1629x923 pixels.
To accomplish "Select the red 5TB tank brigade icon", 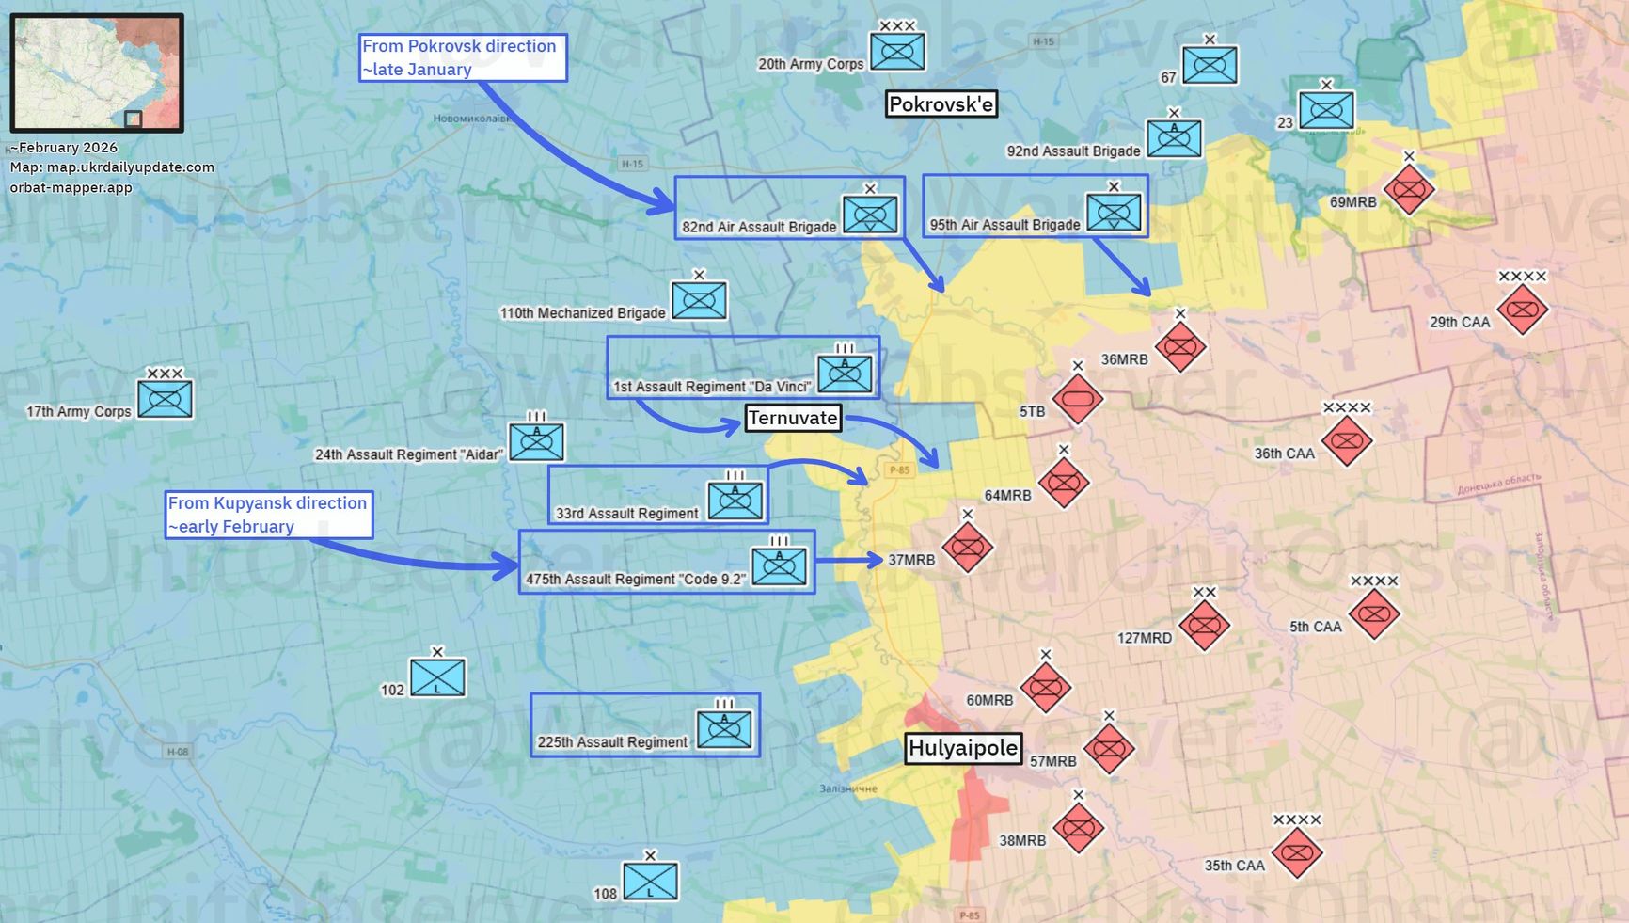I will pos(1077,399).
